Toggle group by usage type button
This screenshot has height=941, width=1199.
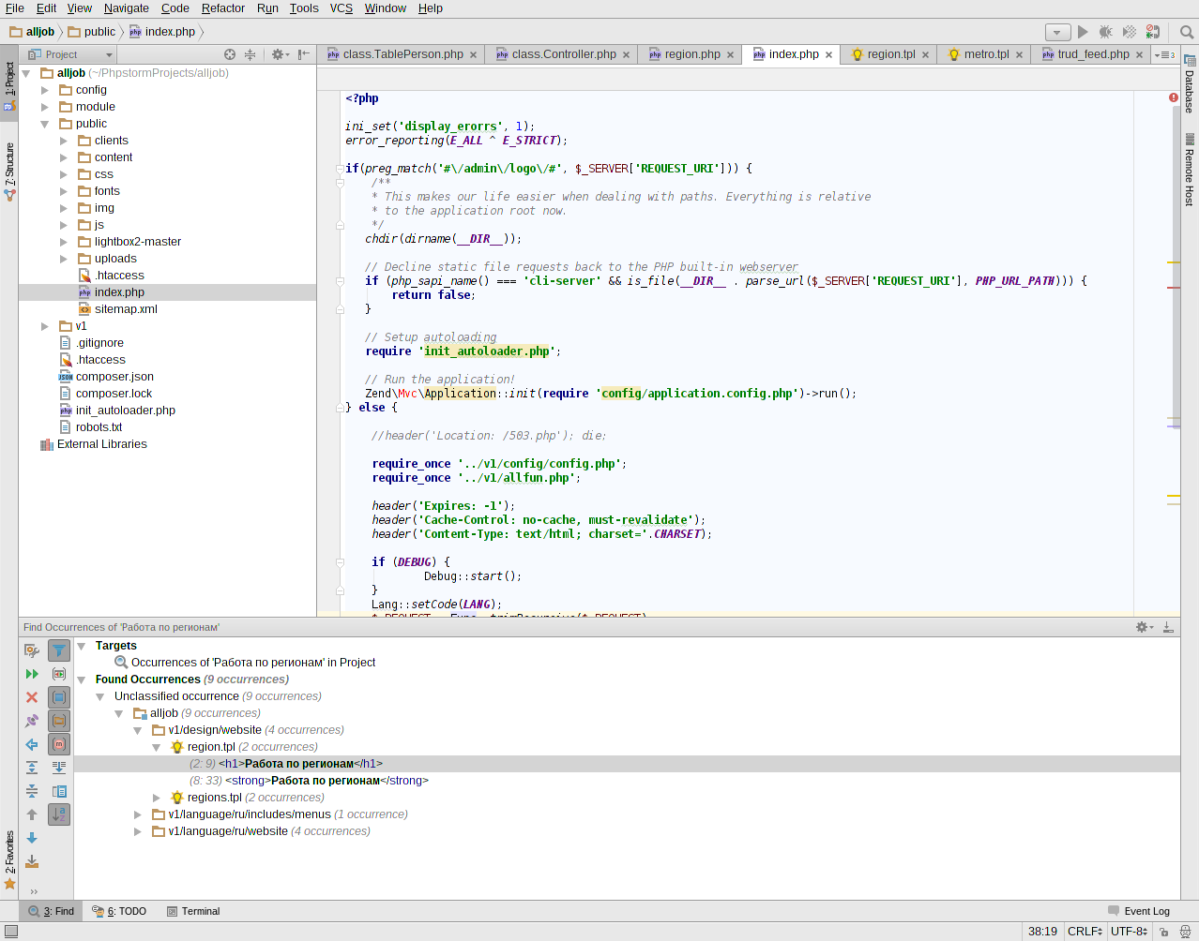(x=59, y=674)
